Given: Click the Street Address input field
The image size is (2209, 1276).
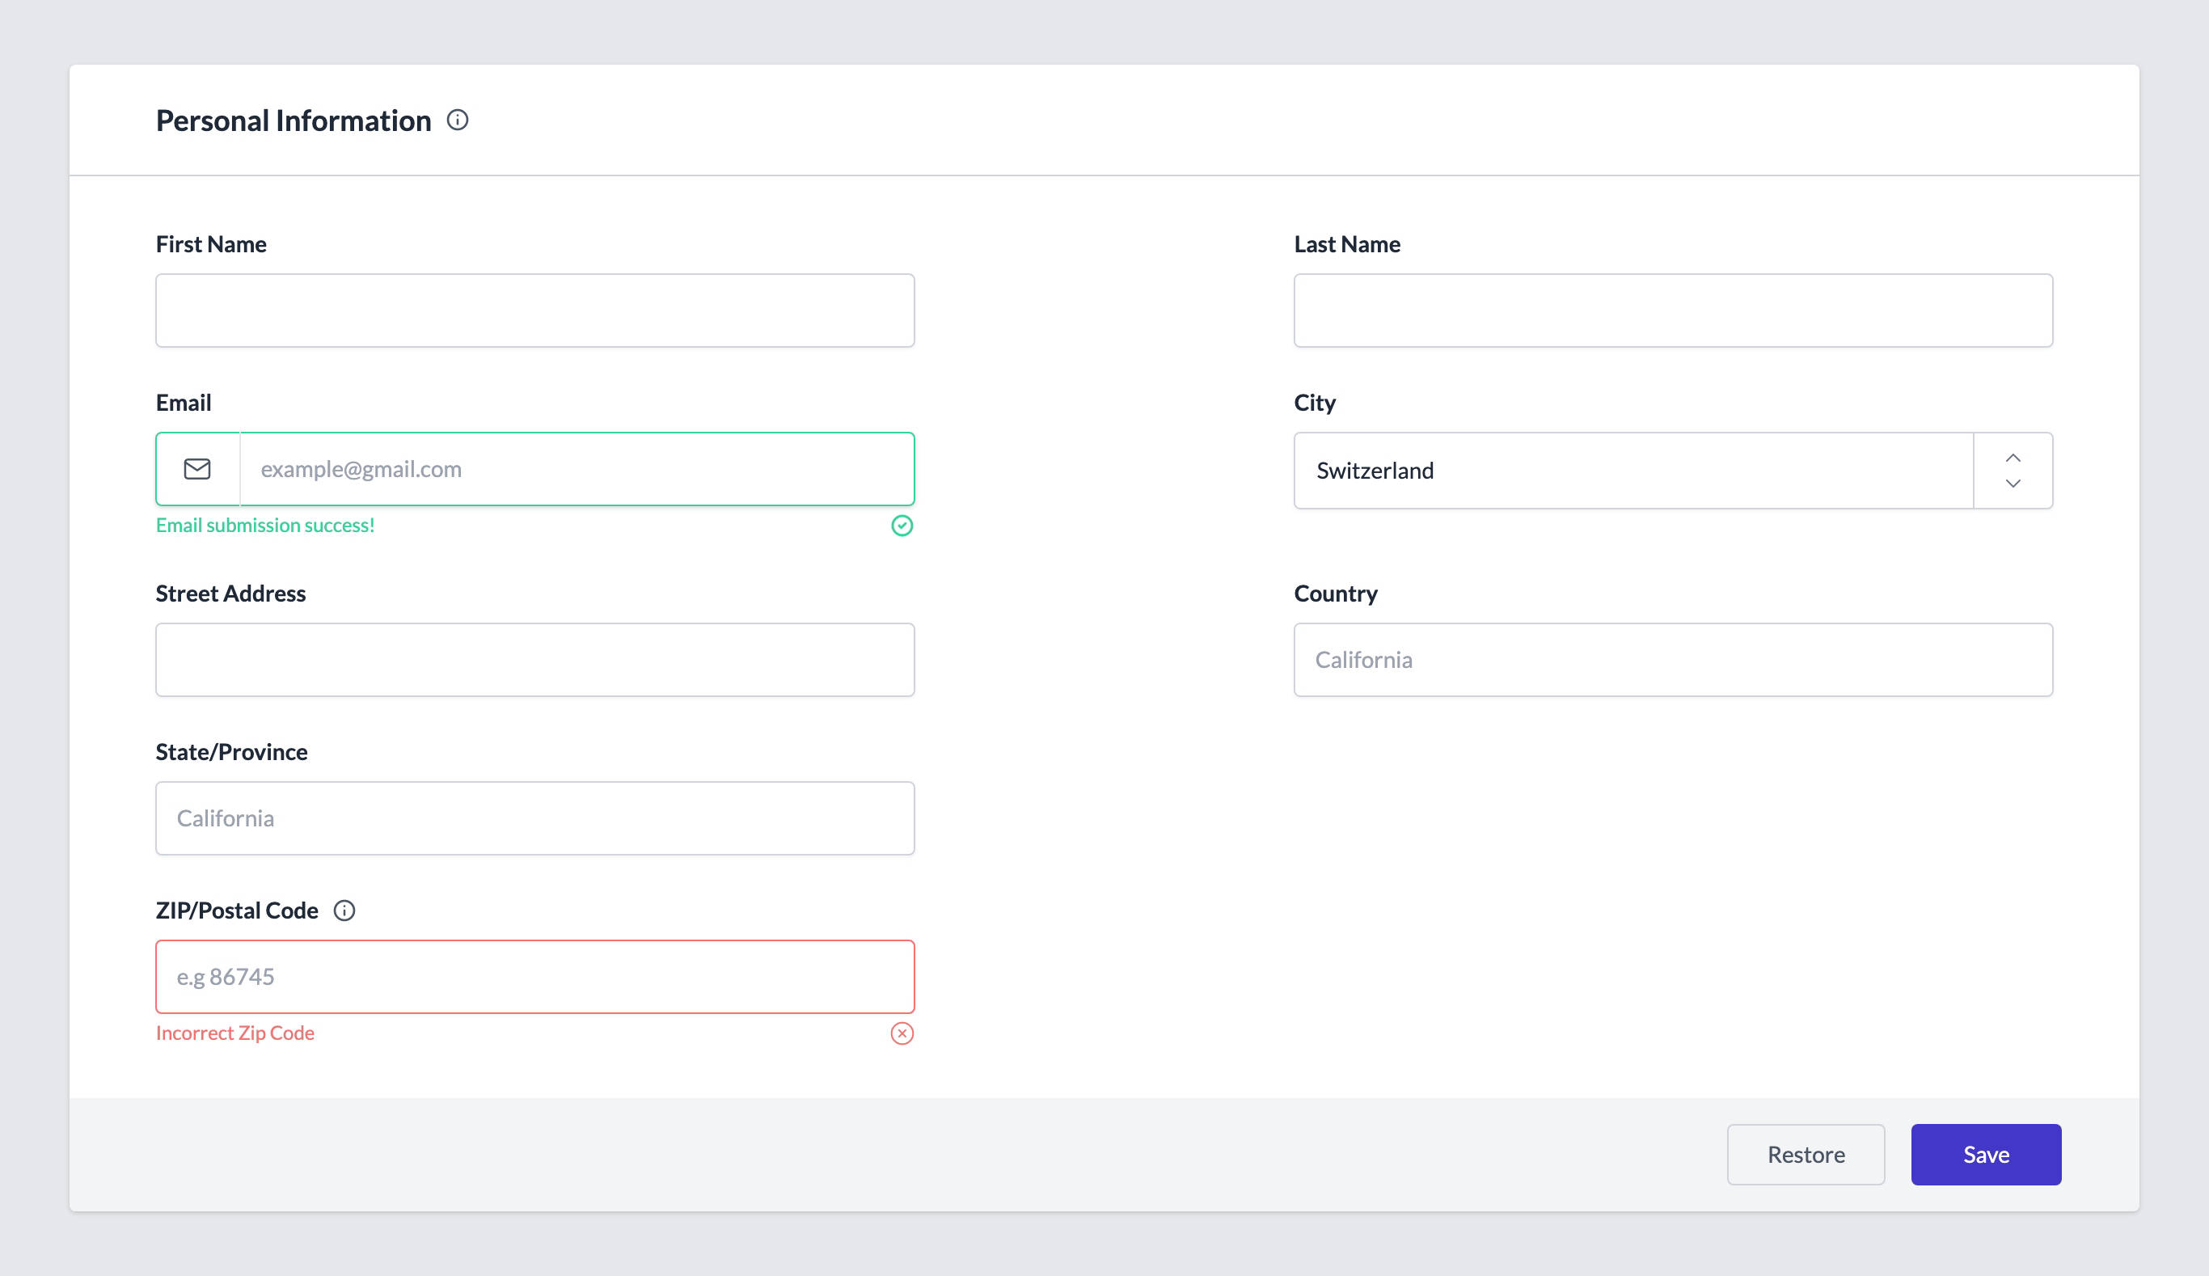Looking at the screenshot, I should click(534, 659).
